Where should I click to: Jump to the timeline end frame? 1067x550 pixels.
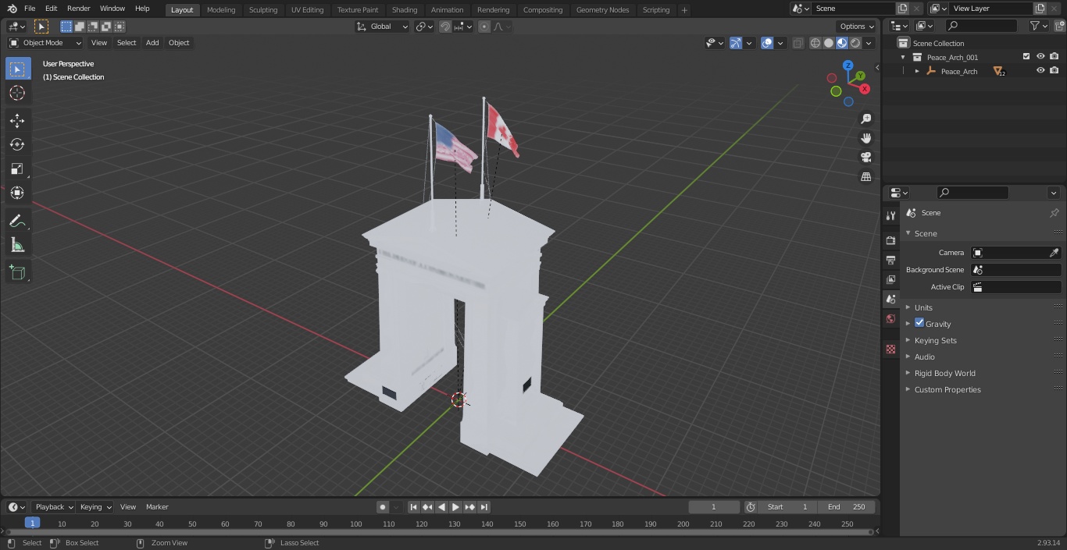point(484,507)
